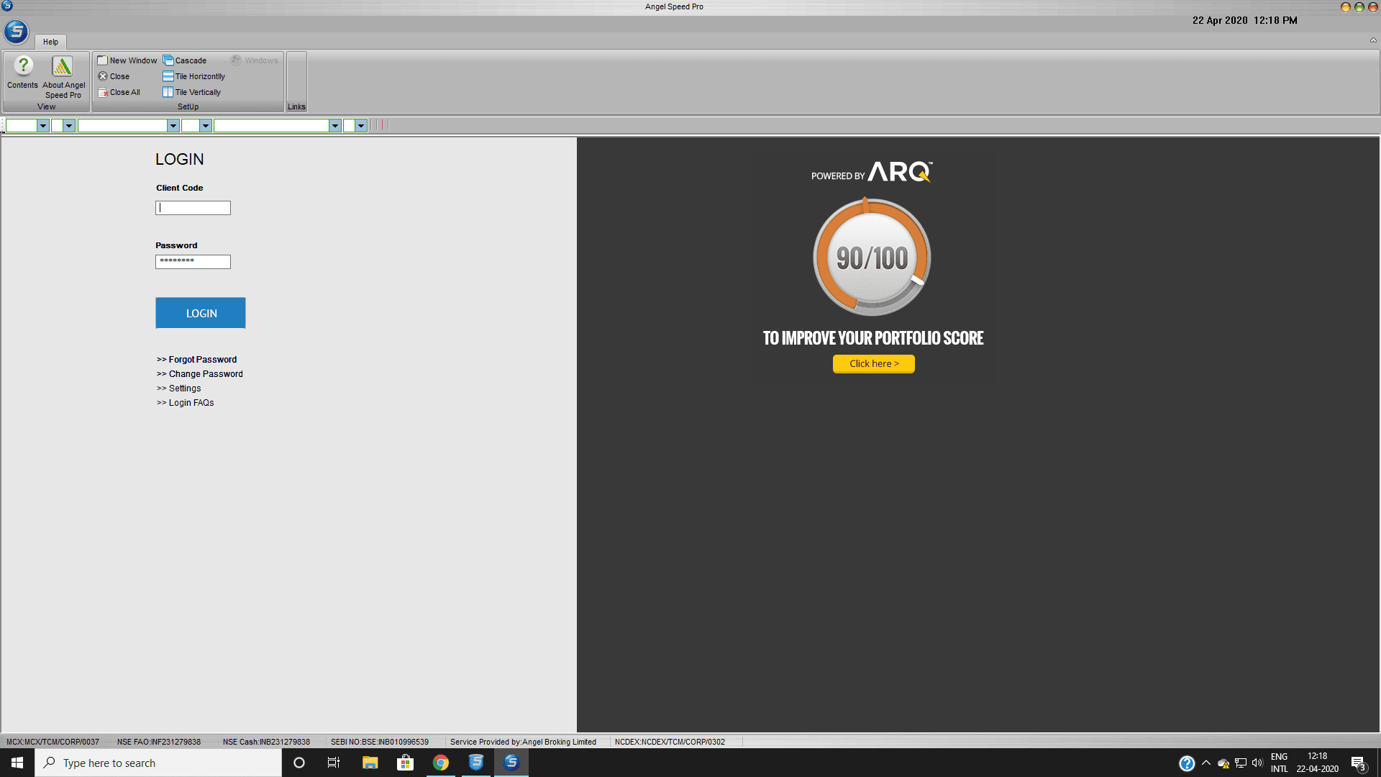Click 'NSE FAO:INF231279838' status entry

[x=159, y=742]
